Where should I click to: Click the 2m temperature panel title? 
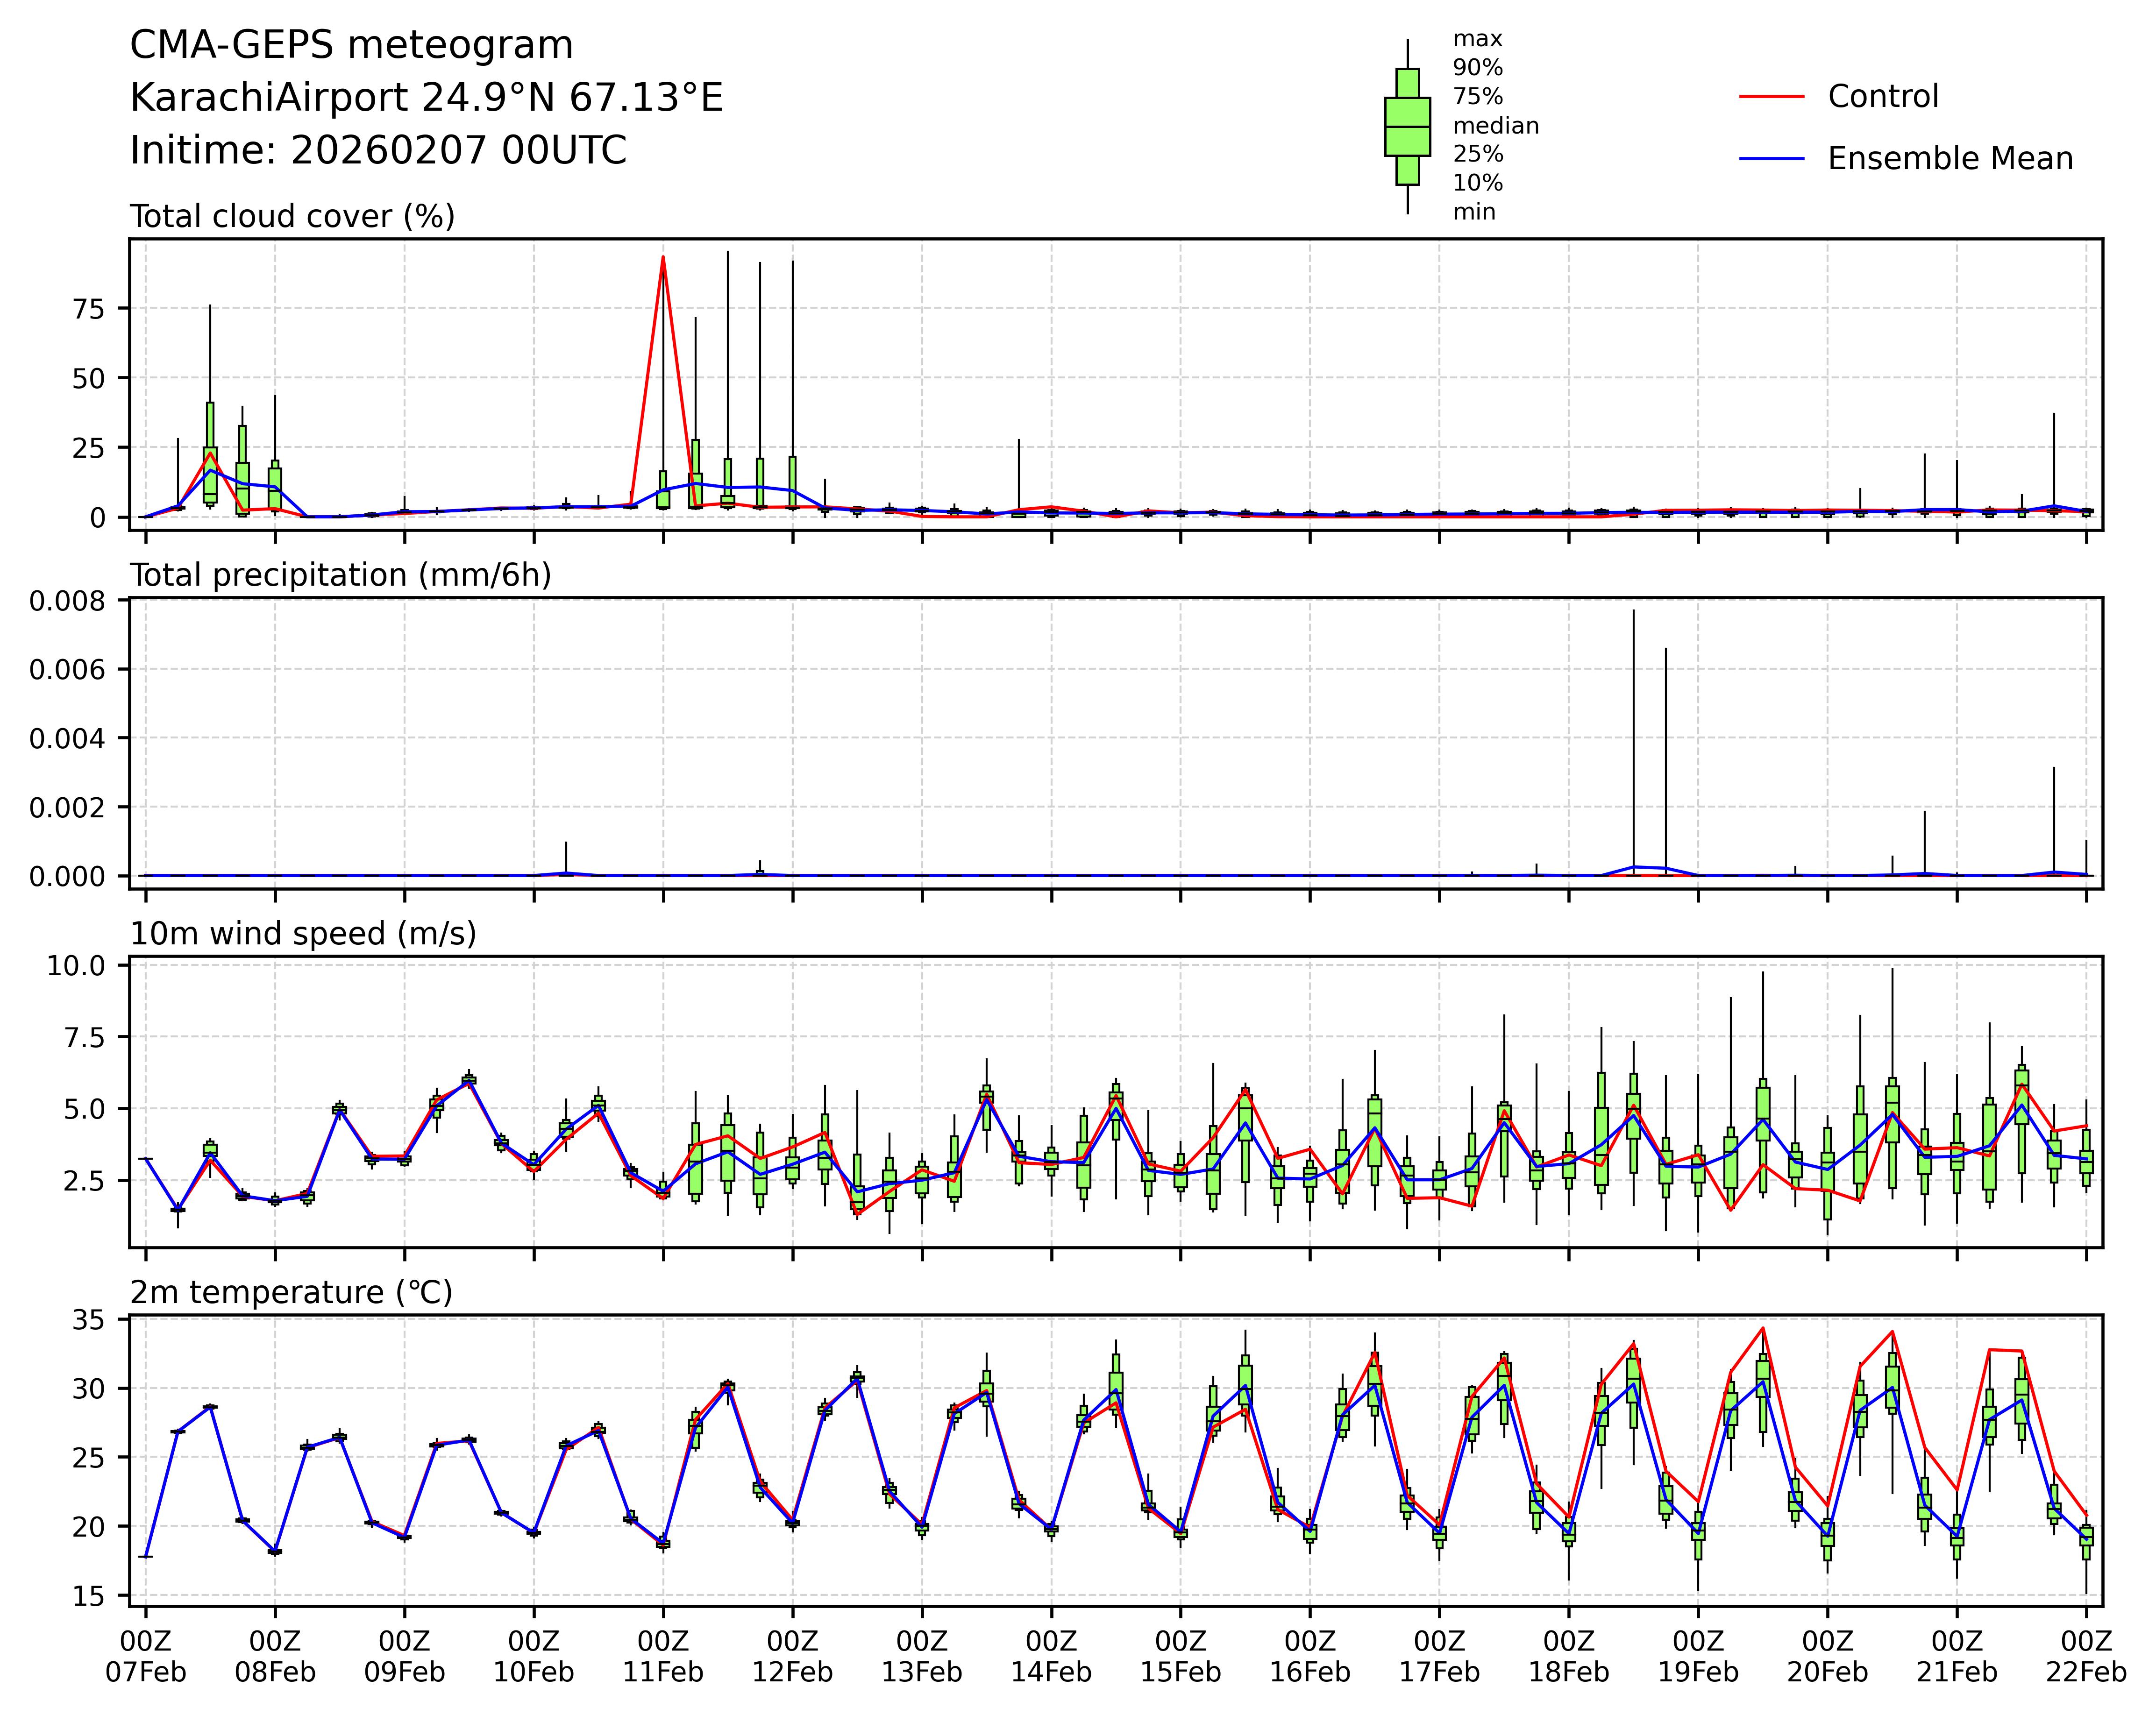point(291,1293)
